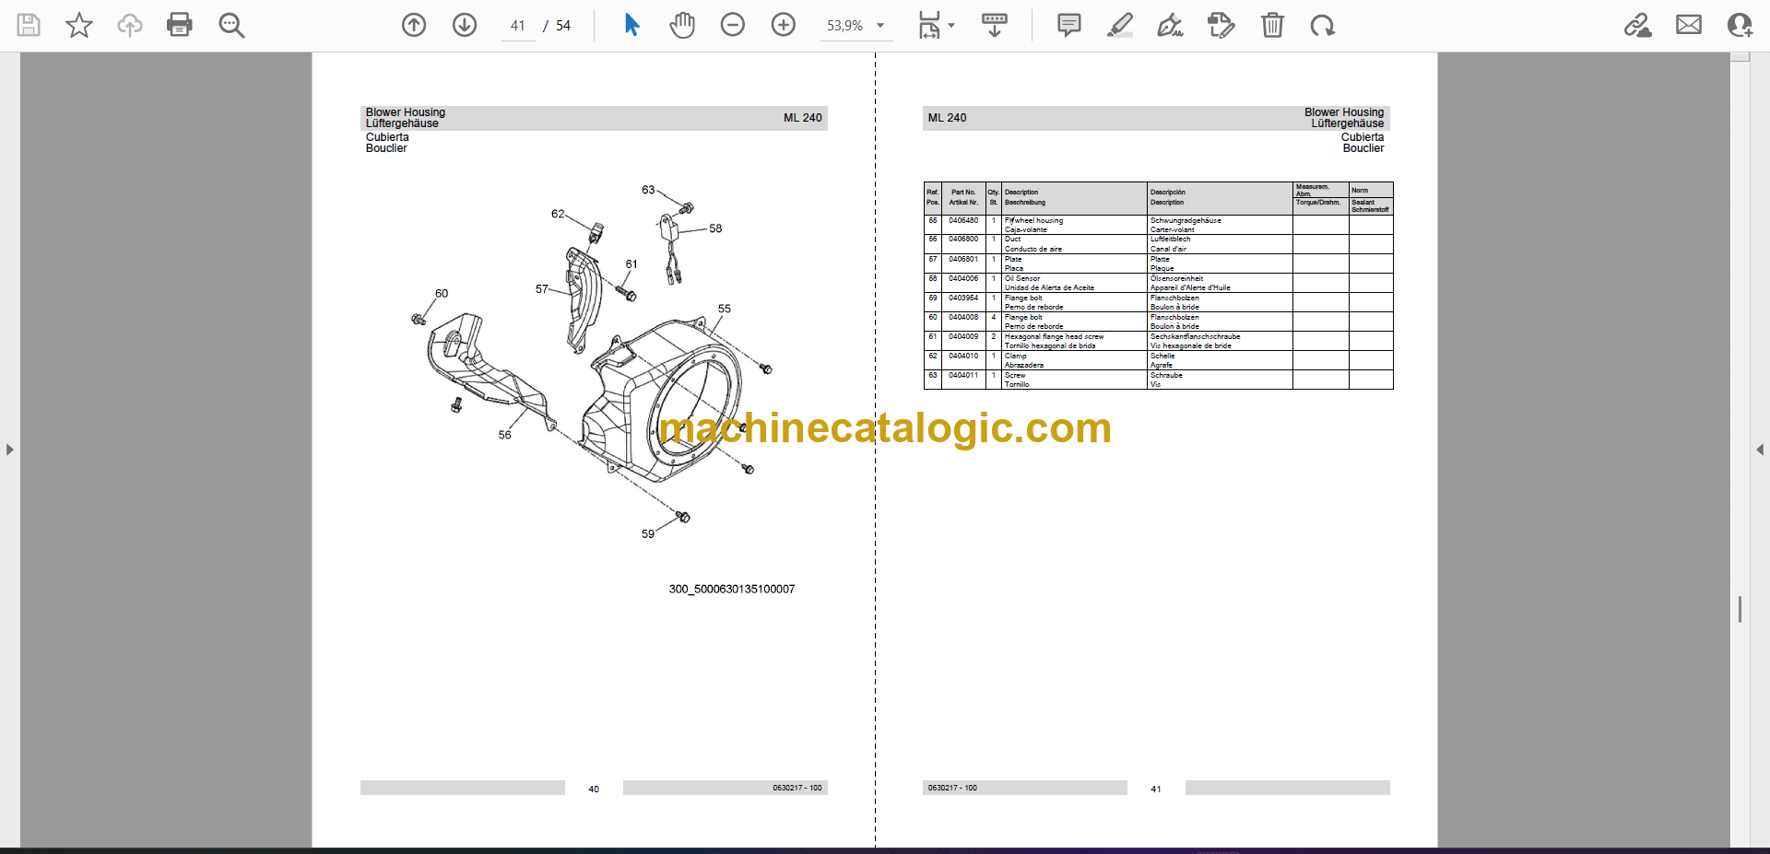This screenshot has height=854, width=1770.
Task: Open the edit PDF tool
Action: (1221, 25)
